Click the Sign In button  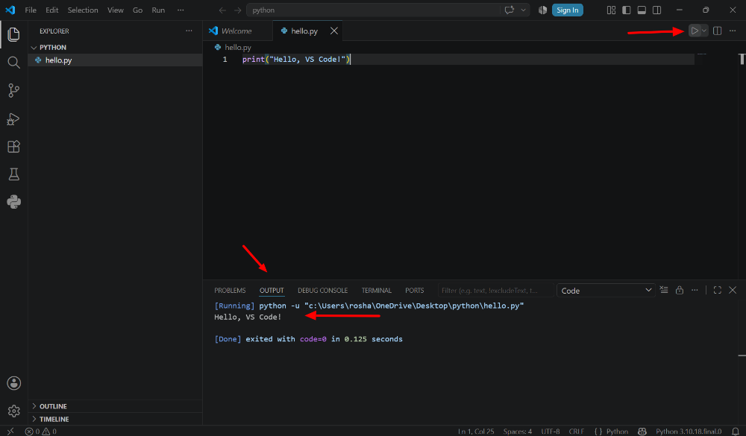[x=567, y=10]
